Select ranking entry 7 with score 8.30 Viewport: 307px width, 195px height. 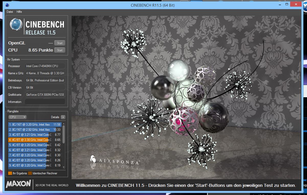coord(35,155)
